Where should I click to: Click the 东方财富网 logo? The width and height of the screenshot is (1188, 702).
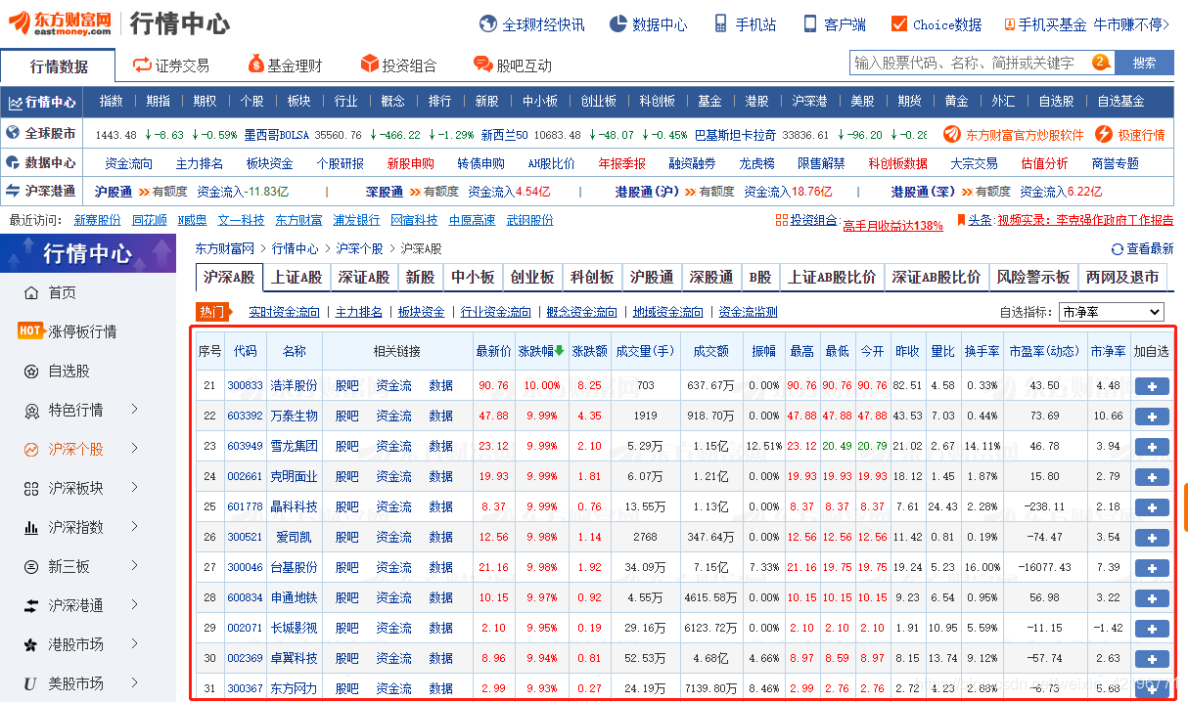[x=58, y=22]
